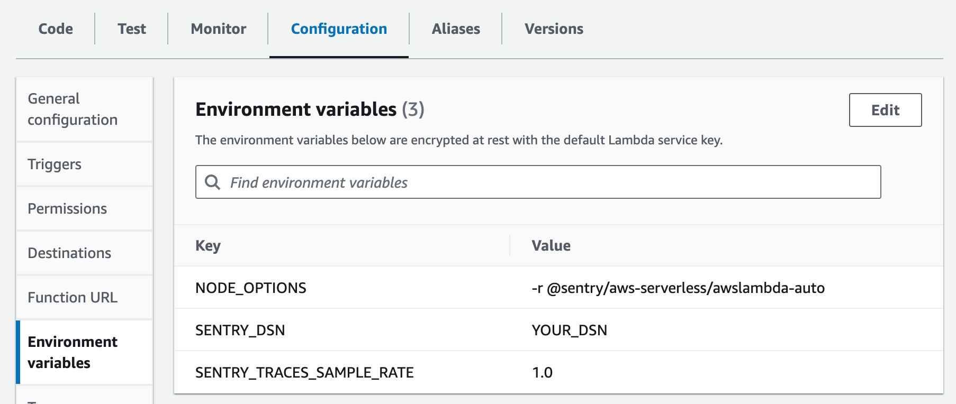Switch to the Versions tab

pyautogui.click(x=554, y=29)
